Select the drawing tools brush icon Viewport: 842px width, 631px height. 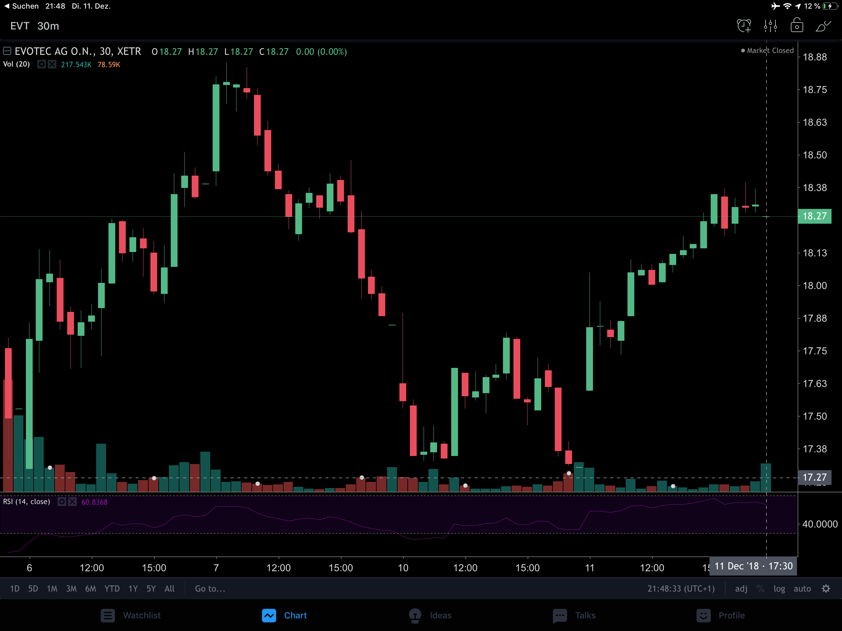click(823, 26)
